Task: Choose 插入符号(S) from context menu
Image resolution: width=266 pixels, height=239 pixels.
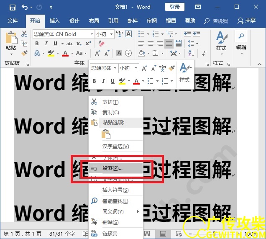Action: [116, 190]
